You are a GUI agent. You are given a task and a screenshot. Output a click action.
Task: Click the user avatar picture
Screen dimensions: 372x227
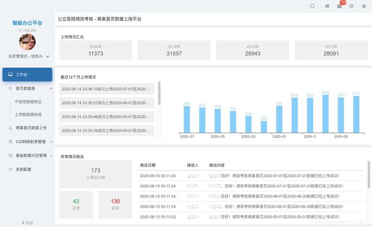(27, 42)
